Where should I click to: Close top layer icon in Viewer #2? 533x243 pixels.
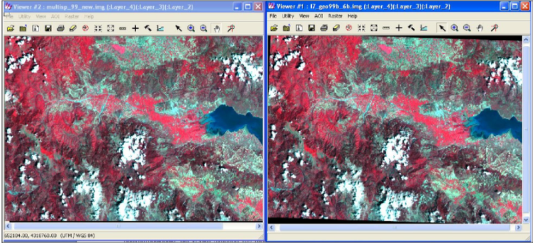pyautogui.click(x=23, y=29)
